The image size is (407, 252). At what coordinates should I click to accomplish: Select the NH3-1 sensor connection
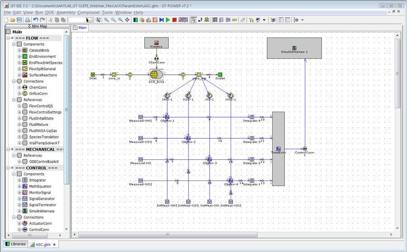[167, 95]
